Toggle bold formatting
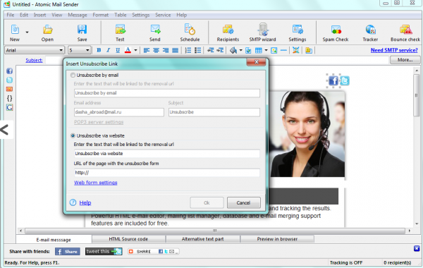Image resolution: width=423 pixels, height=268 pixels. [x=99, y=50]
